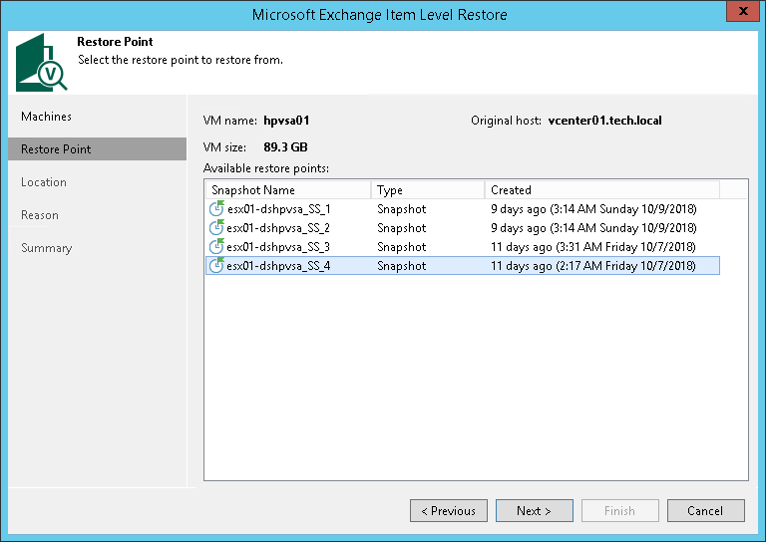Sort by the Type column header

coord(428,190)
